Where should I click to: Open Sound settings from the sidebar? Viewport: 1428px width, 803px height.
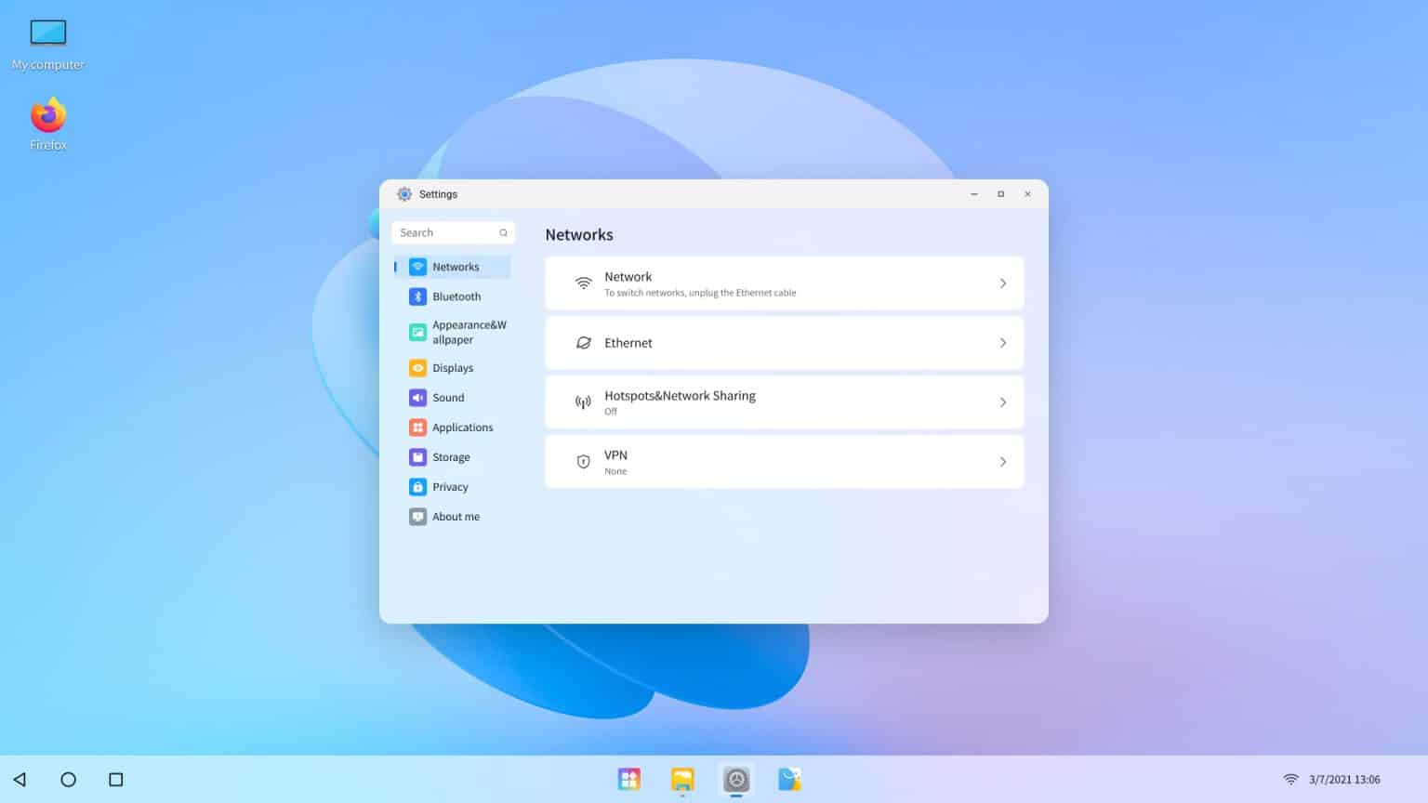coord(448,397)
